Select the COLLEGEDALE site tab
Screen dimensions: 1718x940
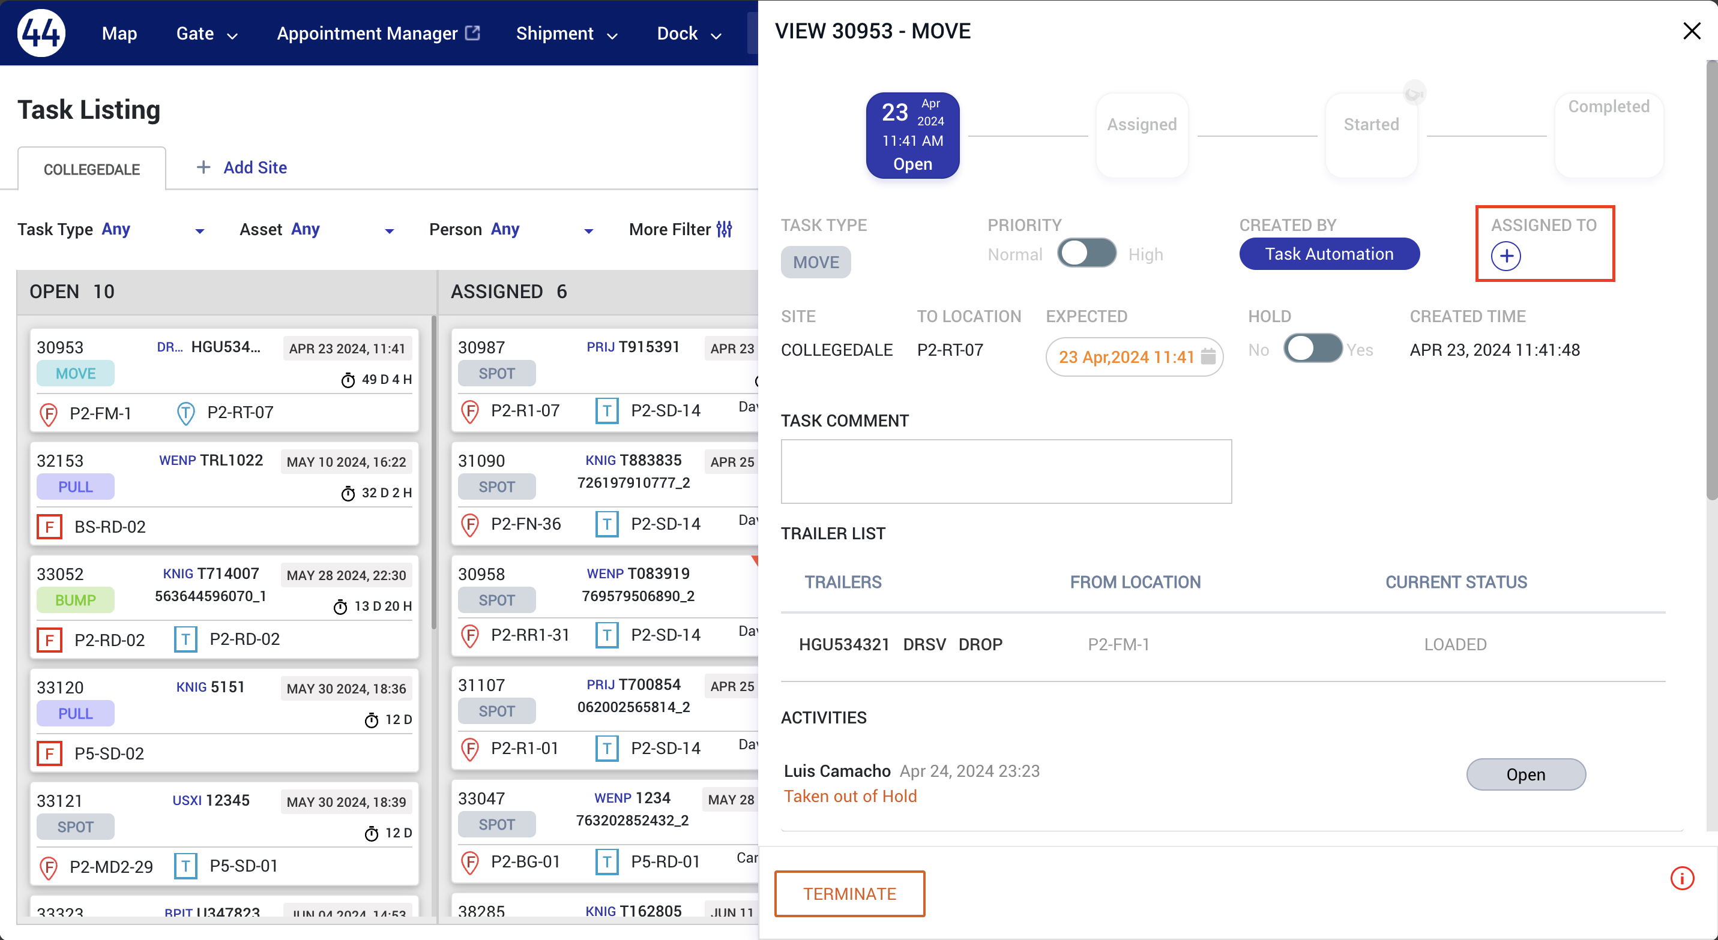[x=91, y=169]
